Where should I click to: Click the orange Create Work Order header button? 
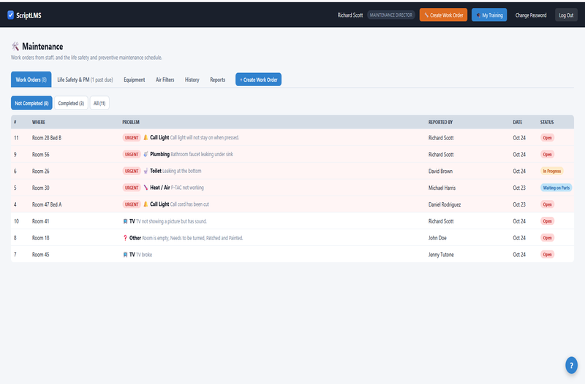pos(443,15)
